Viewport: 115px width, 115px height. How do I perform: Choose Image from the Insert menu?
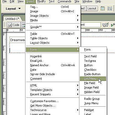pos(53,11)
